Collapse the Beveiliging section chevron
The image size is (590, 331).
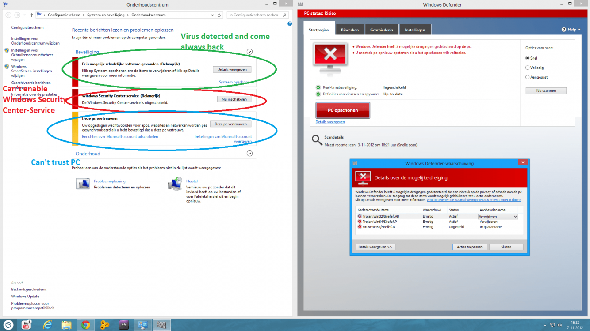pyautogui.click(x=249, y=52)
